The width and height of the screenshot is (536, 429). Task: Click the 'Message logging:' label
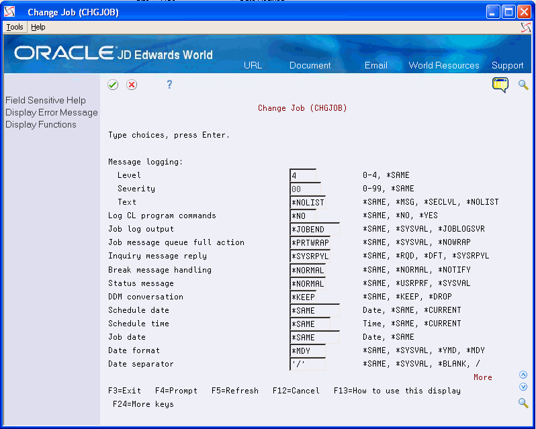[146, 162]
